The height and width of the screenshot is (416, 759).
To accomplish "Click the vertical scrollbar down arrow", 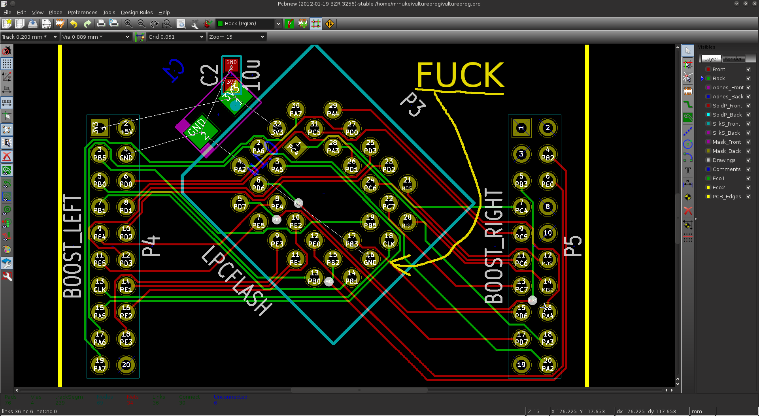I will [x=678, y=384].
